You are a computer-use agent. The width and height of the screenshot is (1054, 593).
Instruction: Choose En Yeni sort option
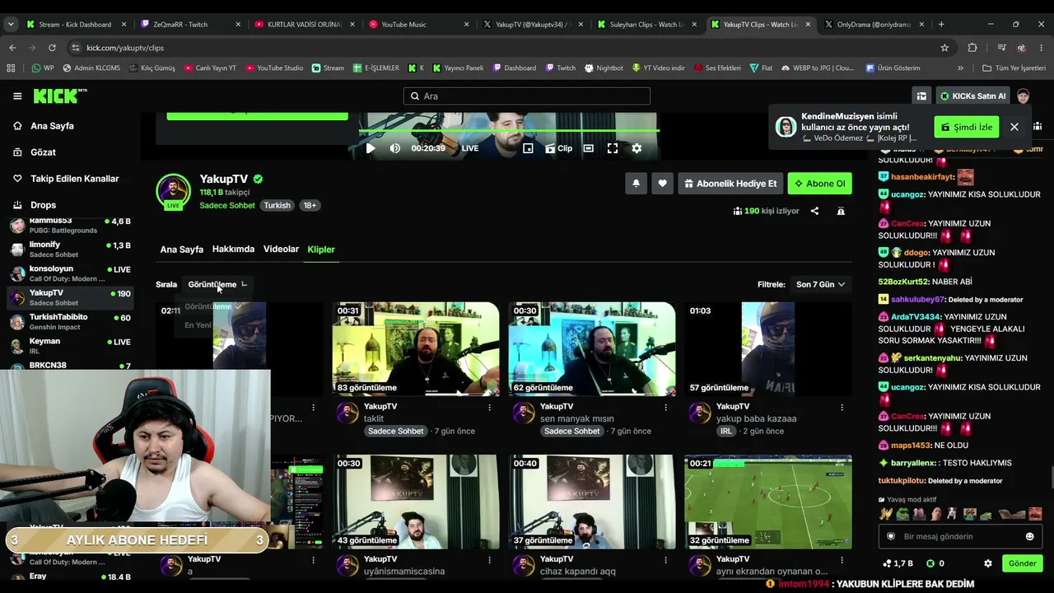(x=198, y=325)
